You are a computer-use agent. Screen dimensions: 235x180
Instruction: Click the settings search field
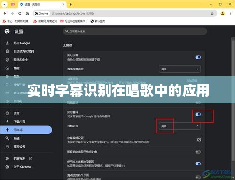(x=135, y=31)
